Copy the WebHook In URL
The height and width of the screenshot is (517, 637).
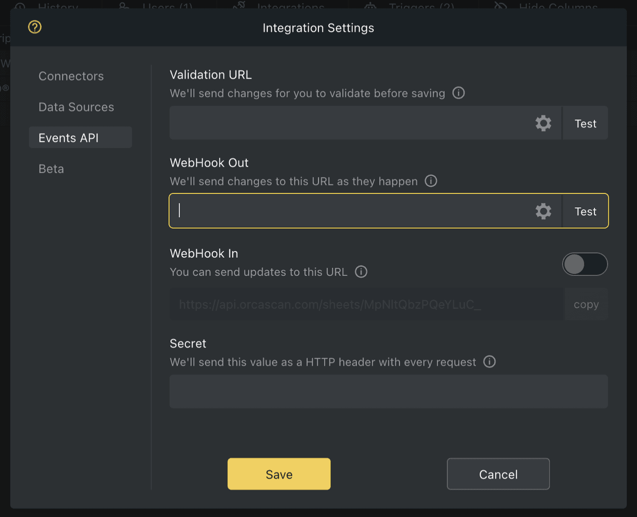(x=586, y=304)
